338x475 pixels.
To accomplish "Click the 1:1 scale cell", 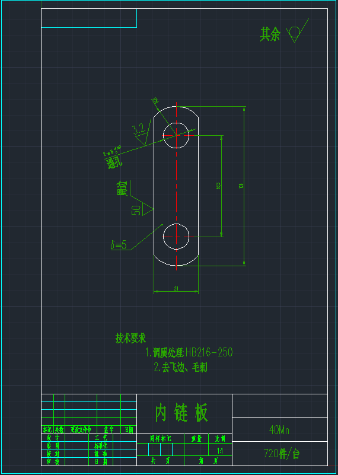I will point(220,451).
